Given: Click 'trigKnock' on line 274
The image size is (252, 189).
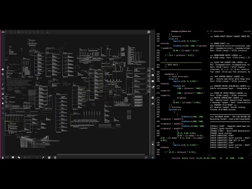Looking at the screenshot, I should pyautogui.click(x=182, y=98).
